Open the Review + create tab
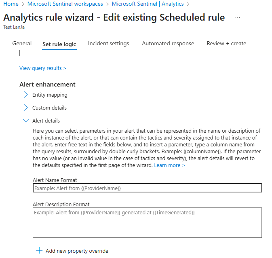Screen dimensions: 272x258 point(226,44)
